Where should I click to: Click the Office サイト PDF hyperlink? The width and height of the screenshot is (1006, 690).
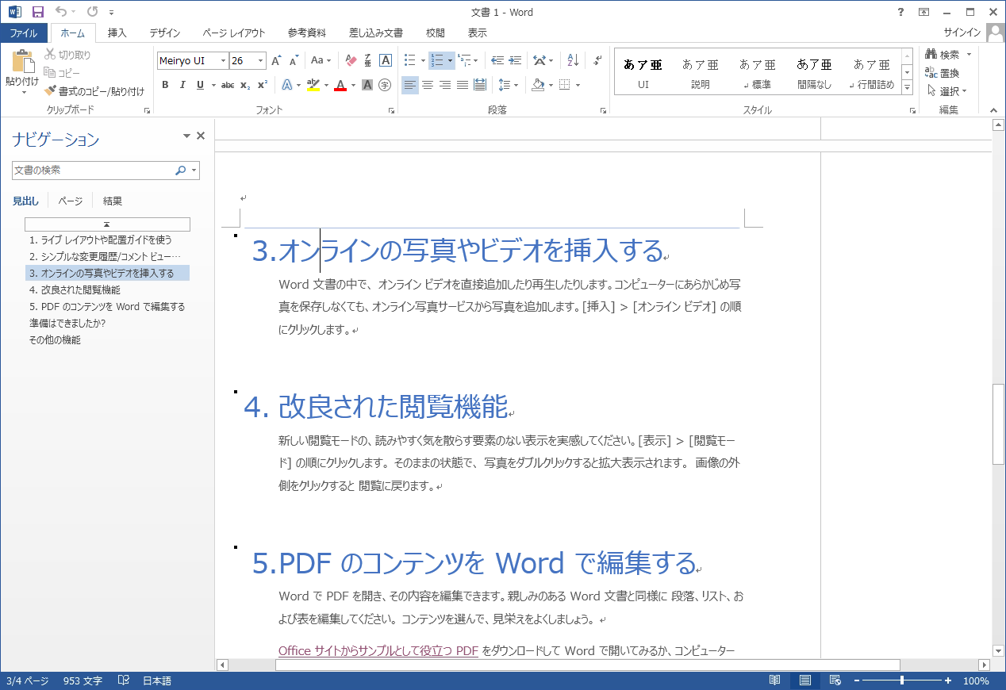point(378,651)
